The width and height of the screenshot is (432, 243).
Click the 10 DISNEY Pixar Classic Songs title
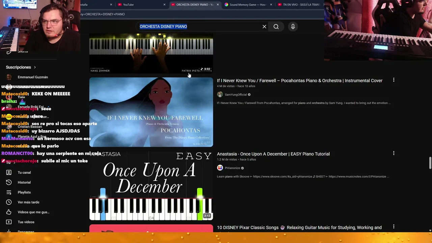pos(299,228)
